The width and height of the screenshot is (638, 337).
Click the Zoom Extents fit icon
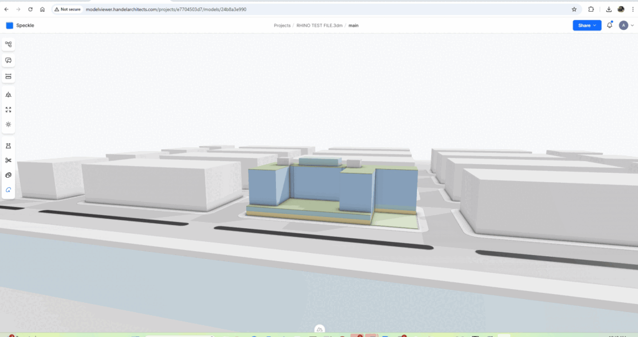pyautogui.click(x=8, y=109)
